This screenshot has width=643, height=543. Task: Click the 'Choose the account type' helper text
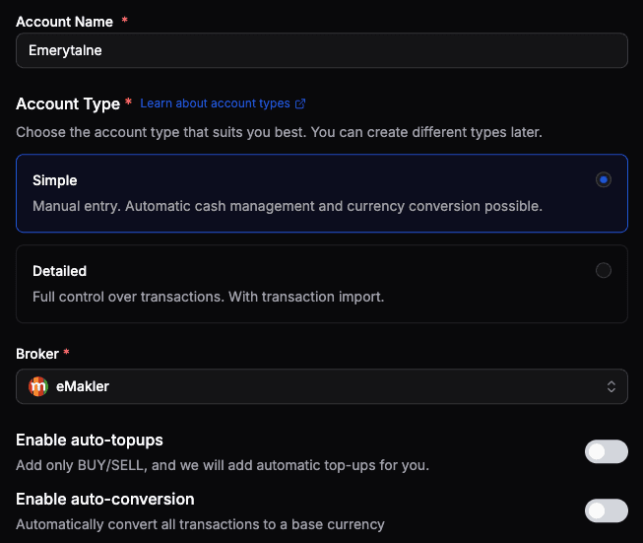(x=279, y=131)
